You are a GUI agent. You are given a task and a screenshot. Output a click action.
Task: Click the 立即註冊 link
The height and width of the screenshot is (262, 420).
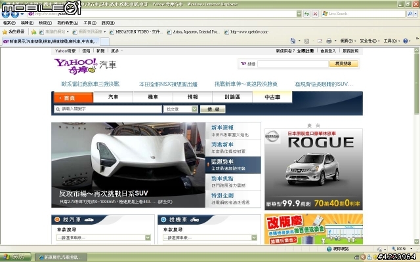[x=305, y=51]
